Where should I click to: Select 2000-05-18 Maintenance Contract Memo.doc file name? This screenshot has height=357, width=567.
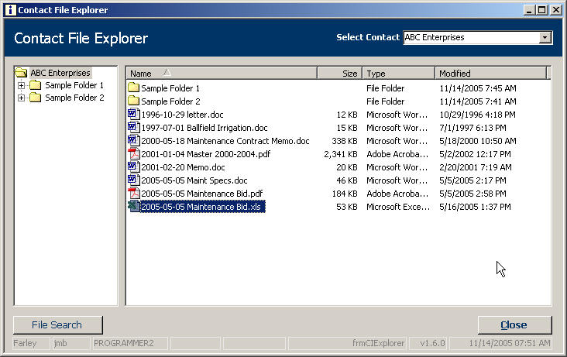[225, 141]
